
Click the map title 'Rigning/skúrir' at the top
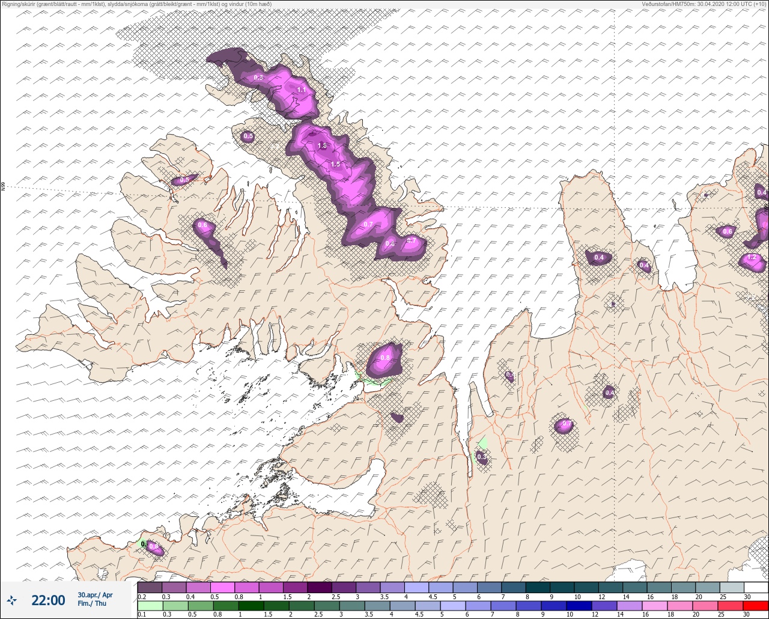tap(19, 4)
